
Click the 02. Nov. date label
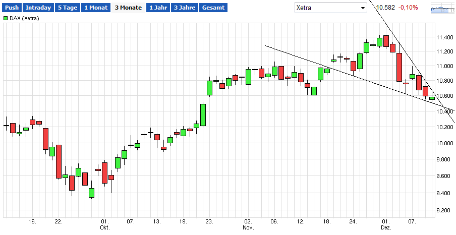[248, 224]
